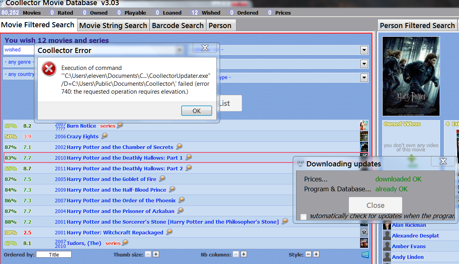Open comment bubble beside Goblet of Fire

click(x=163, y=179)
